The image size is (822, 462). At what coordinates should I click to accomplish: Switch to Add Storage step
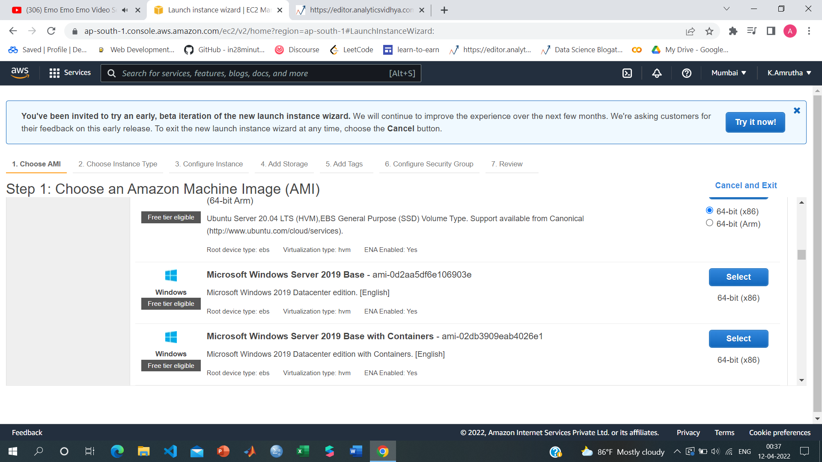[284, 164]
